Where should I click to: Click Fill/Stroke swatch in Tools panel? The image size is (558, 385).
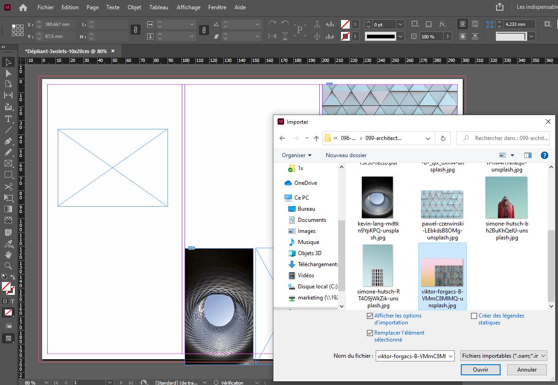pos(8,288)
